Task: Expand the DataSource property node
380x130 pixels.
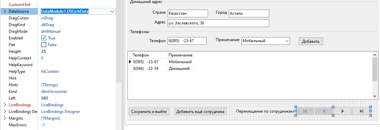Action: tap(5, 11)
